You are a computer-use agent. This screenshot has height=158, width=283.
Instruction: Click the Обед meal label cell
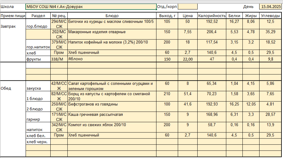pos(13,88)
